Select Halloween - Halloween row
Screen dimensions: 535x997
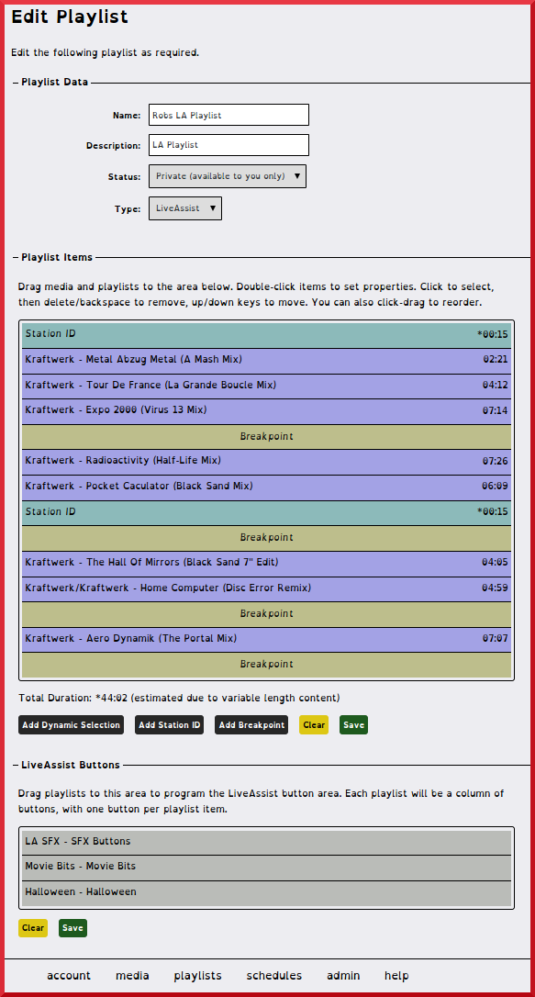pos(267,893)
